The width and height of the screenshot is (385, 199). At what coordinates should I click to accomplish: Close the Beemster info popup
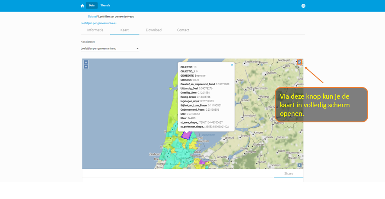232,65
